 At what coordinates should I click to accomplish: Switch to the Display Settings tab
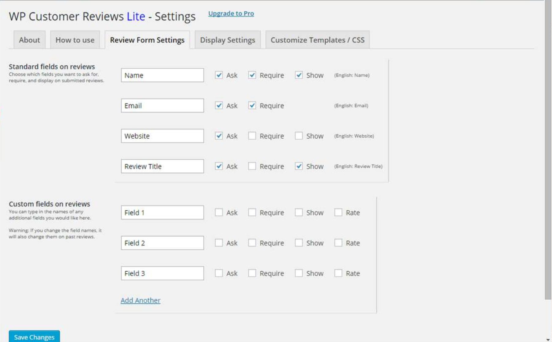point(227,40)
